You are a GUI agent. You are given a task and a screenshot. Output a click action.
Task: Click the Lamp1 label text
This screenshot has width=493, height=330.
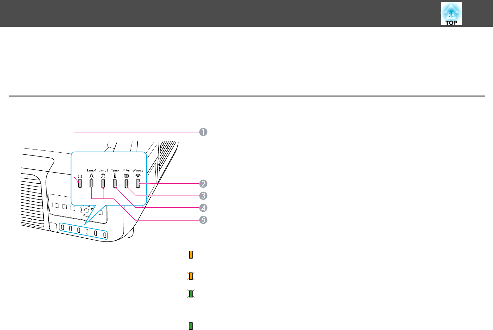coord(92,170)
